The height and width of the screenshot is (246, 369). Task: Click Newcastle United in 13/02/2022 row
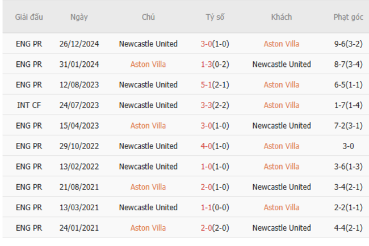point(148,166)
